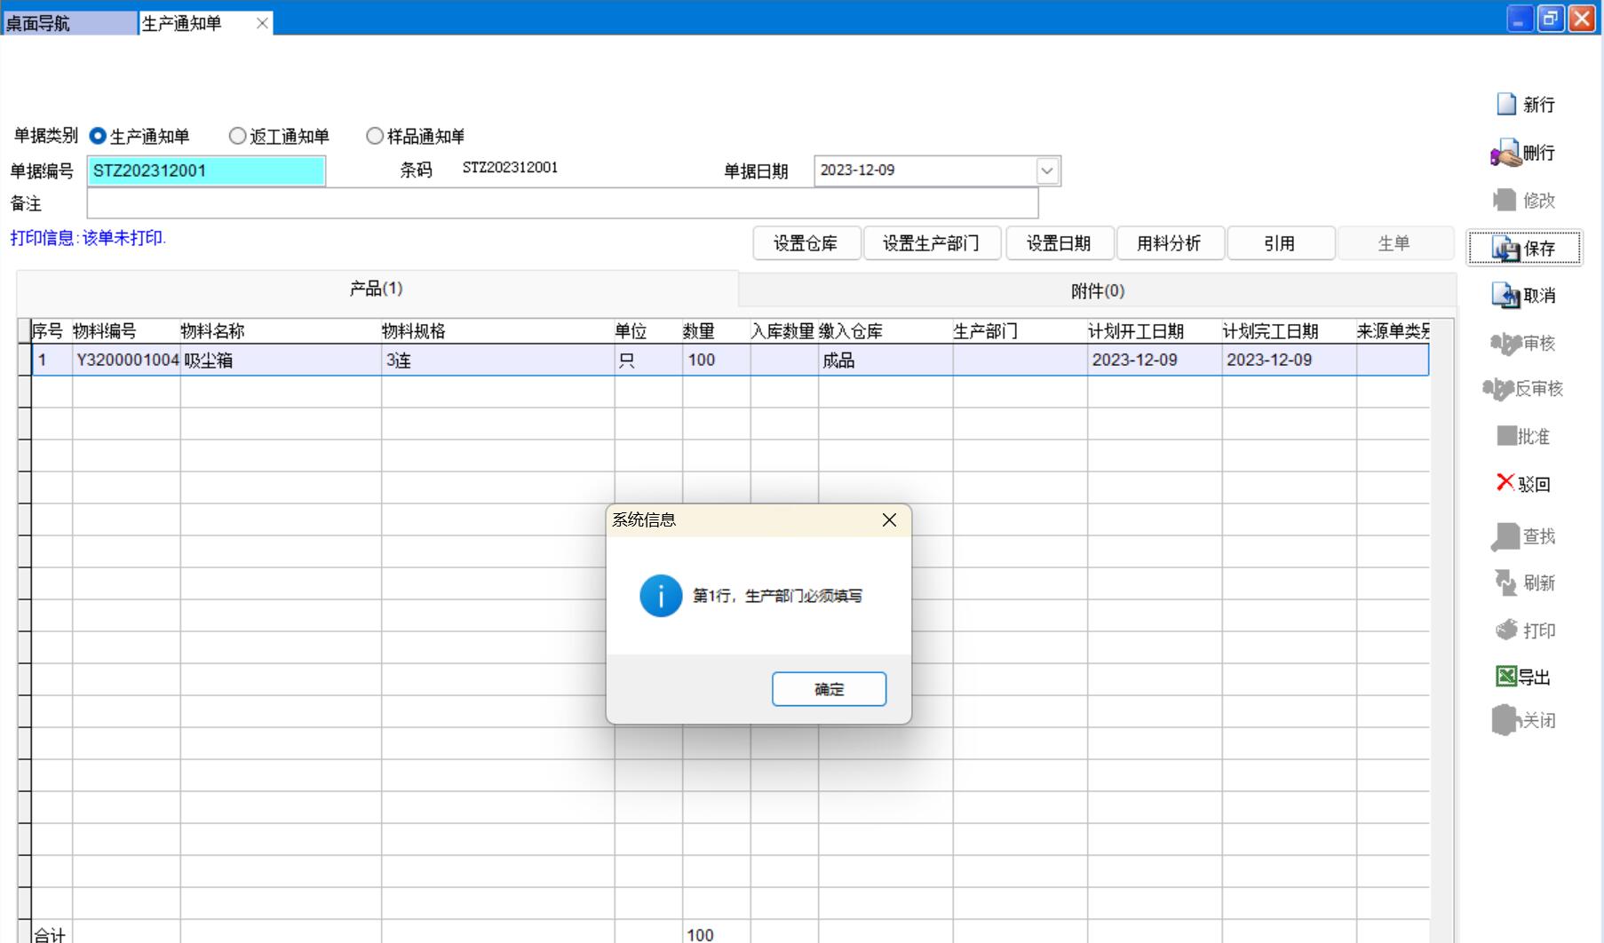This screenshot has width=1604, height=943.
Task: Click the 导出 Excel export icon
Action: [1506, 677]
